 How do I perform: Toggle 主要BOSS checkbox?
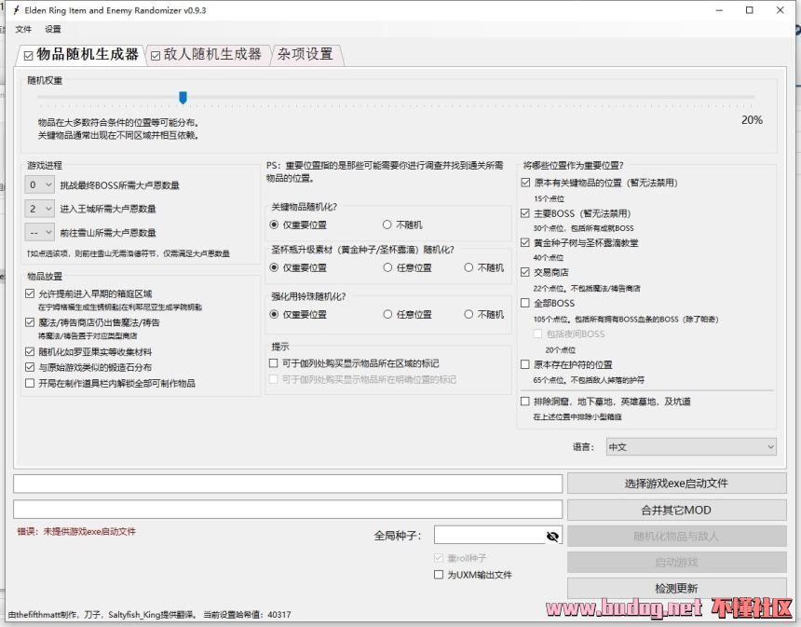525,213
